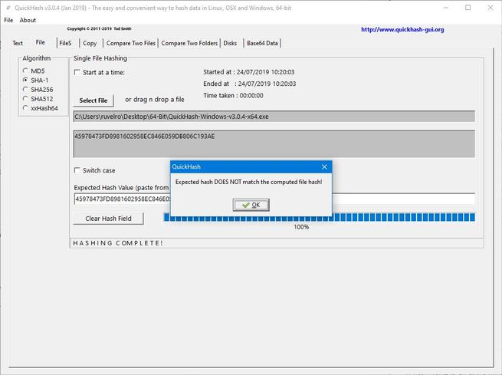Open the Copy tab

click(90, 43)
